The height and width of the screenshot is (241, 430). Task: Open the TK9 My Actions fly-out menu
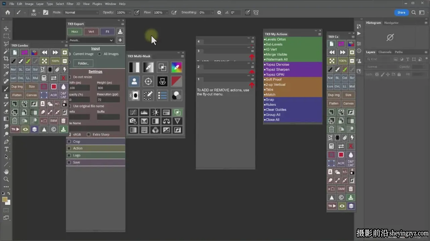click(319, 34)
